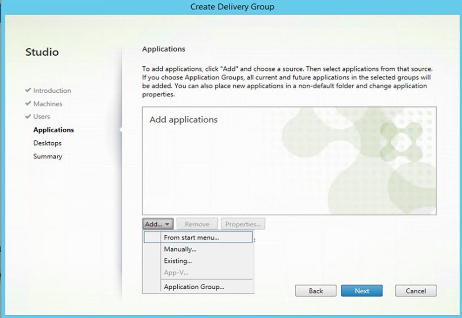Jump to the Desktops wizard step
Image resolution: width=462 pixels, height=318 pixels.
tap(47, 143)
